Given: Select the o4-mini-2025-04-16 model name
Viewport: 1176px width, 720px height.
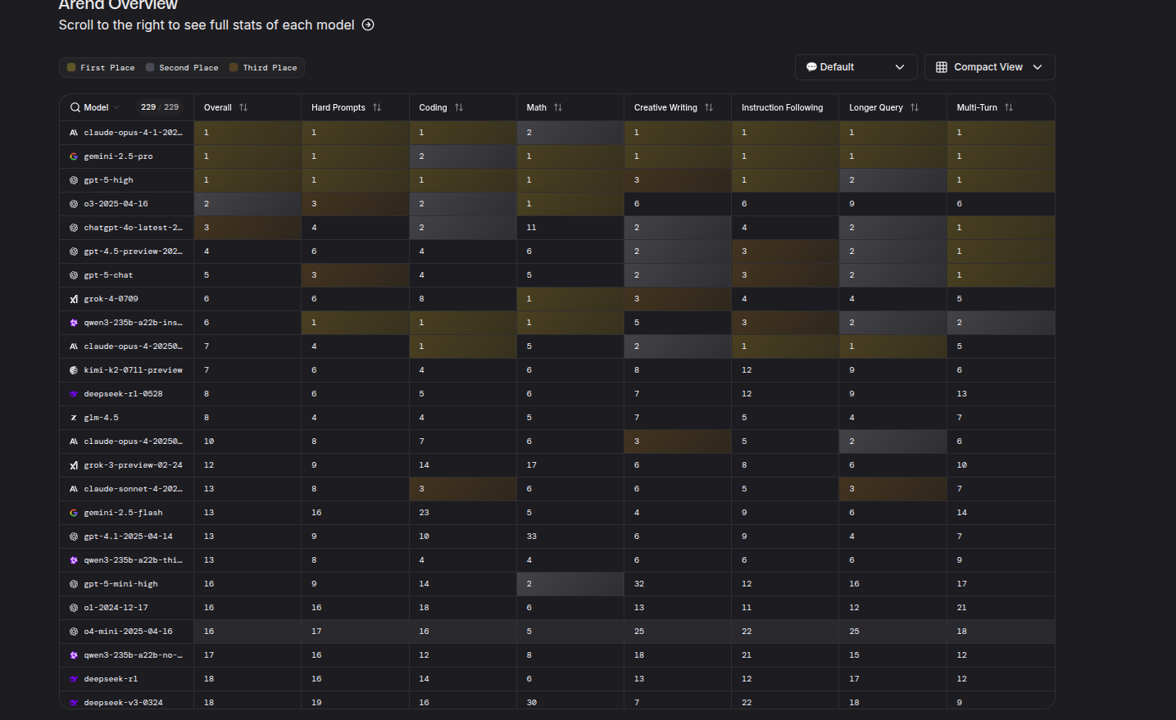Looking at the screenshot, I should click(128, 632).
